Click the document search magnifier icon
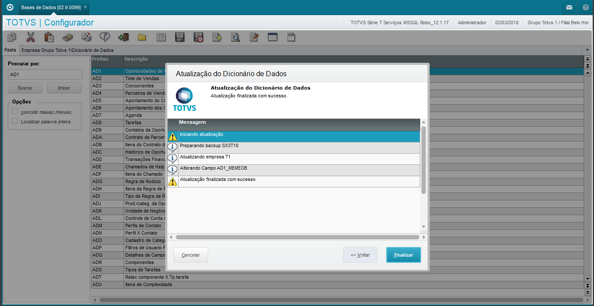This screenshot has width=594, height=306. (x=235, y=37)
